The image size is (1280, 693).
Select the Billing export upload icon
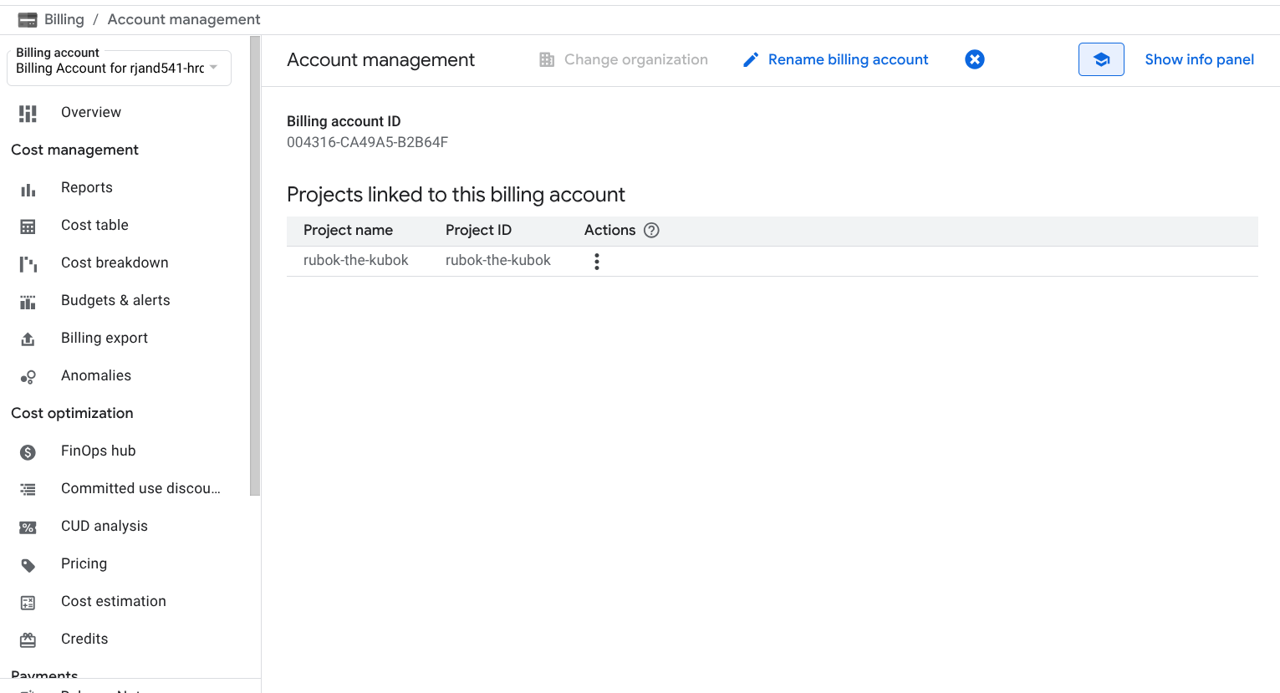tap(28, 339)
